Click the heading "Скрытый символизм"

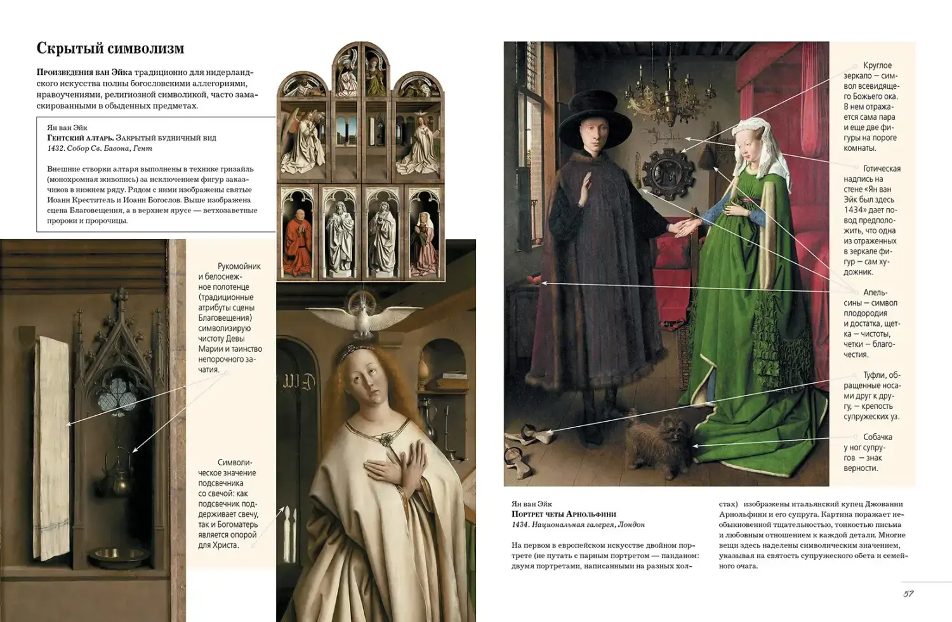pos(110,49)
